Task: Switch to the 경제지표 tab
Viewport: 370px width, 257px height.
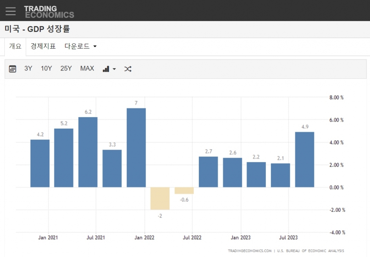Action: pyautogui.click(x=43, y=46)
